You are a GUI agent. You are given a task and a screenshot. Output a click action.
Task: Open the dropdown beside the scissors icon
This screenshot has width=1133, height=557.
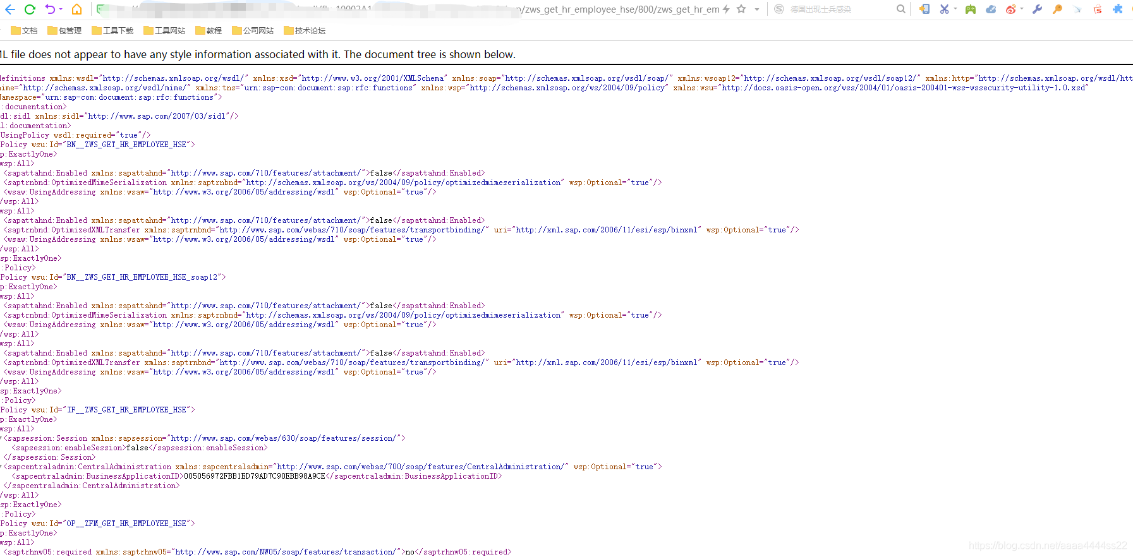click(955, 9)
